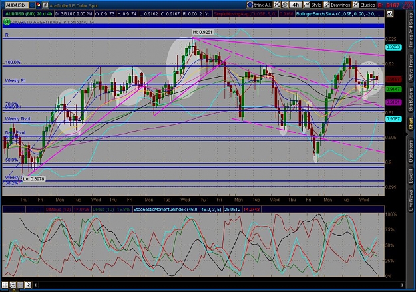Viewport: 416px width, 292px height.
Task: Open the Drawings menu
Action: 337,5
